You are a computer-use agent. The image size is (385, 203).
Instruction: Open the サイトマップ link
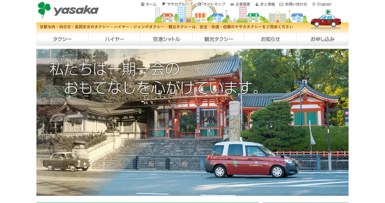214,4
